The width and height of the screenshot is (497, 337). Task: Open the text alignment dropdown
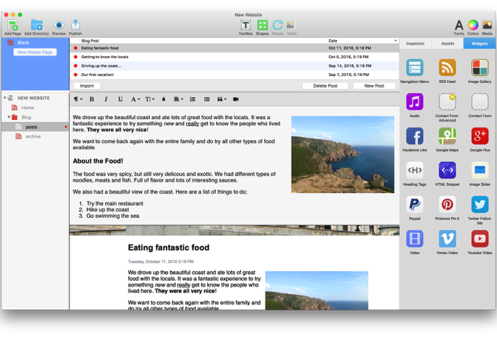click(x=178, y=99)
